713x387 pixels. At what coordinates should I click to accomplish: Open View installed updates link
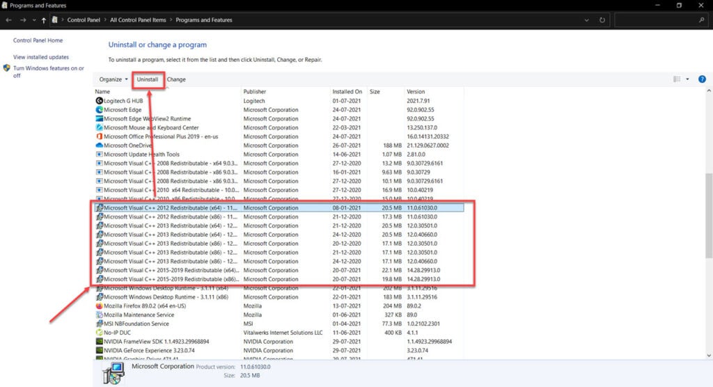[41, 57]
